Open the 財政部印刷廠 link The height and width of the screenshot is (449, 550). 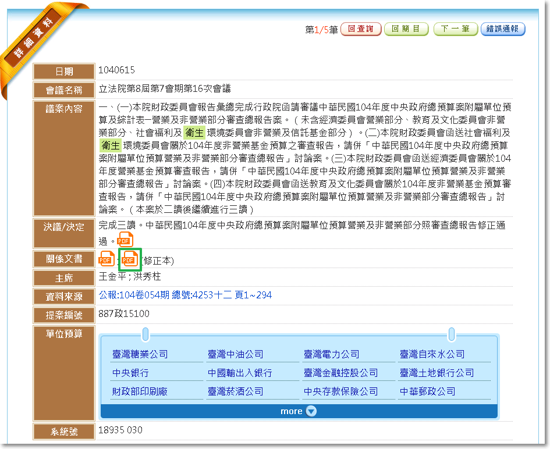pyautogui.click(x=140, y=391)
